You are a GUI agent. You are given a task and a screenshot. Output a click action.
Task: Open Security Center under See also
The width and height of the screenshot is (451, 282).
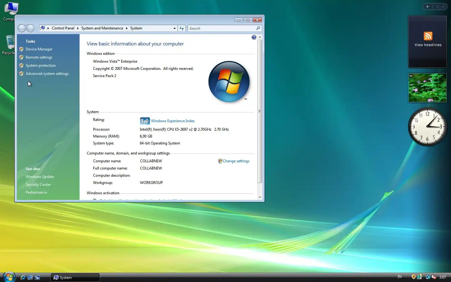38,185
